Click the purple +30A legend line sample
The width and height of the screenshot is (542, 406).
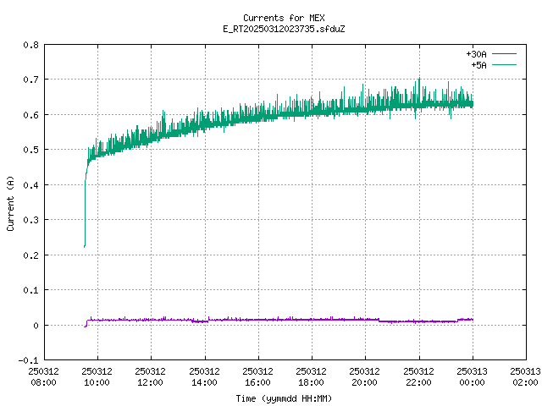[504, 54]
